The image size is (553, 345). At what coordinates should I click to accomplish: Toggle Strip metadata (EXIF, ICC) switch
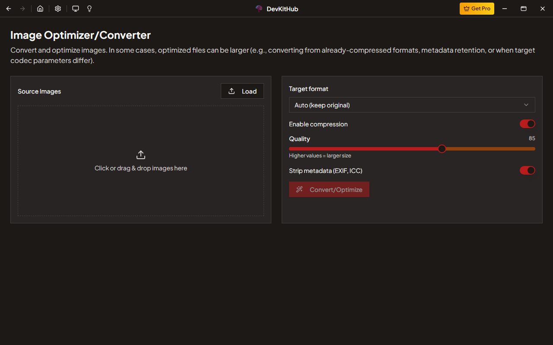click(x=528, y=170)
